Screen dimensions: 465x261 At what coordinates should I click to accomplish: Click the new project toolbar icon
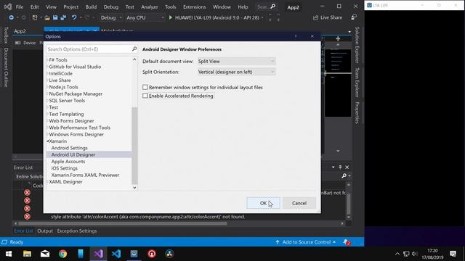[35, 17]
